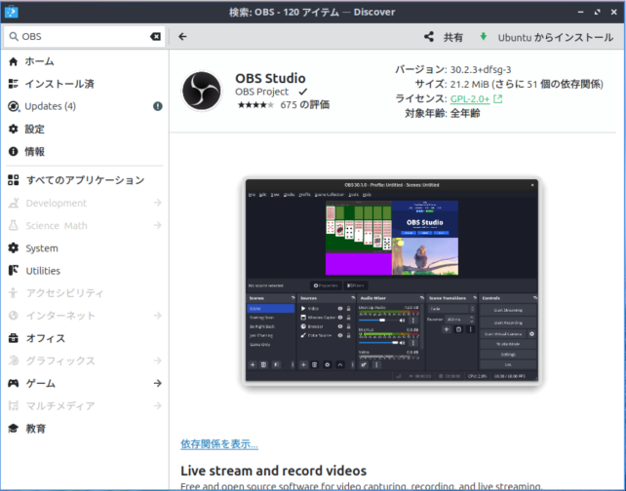Open the インストール済 list
Image resolution: width=626 pixels, height=491 pixels.
click(85, 84)
